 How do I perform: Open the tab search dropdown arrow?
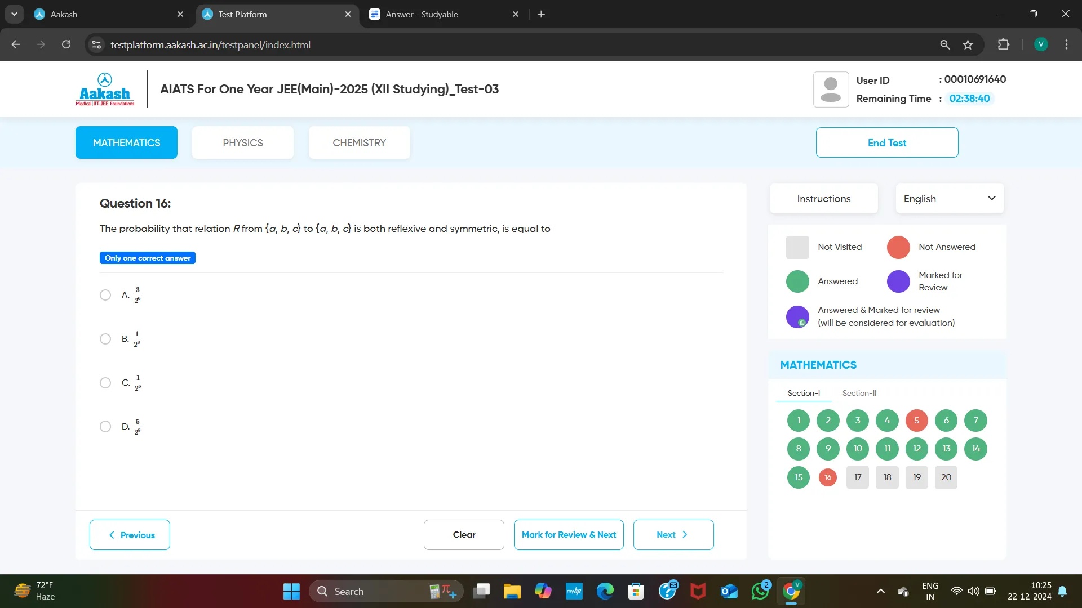(14, 14)
